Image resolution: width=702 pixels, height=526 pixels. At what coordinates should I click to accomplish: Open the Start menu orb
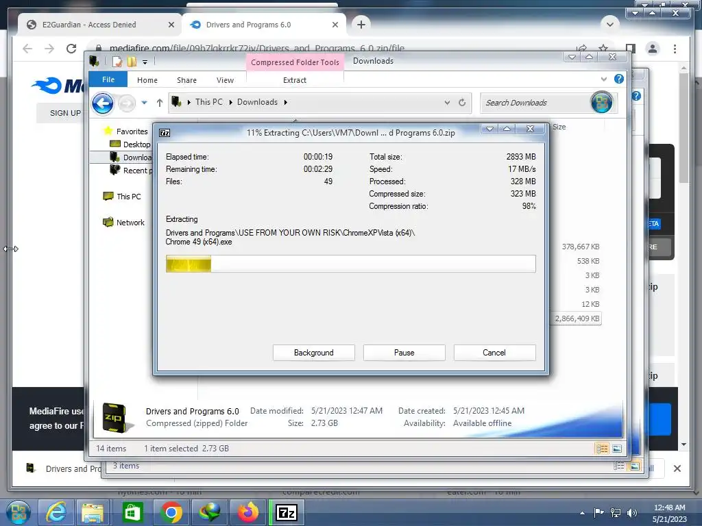(x=19, y=512)
